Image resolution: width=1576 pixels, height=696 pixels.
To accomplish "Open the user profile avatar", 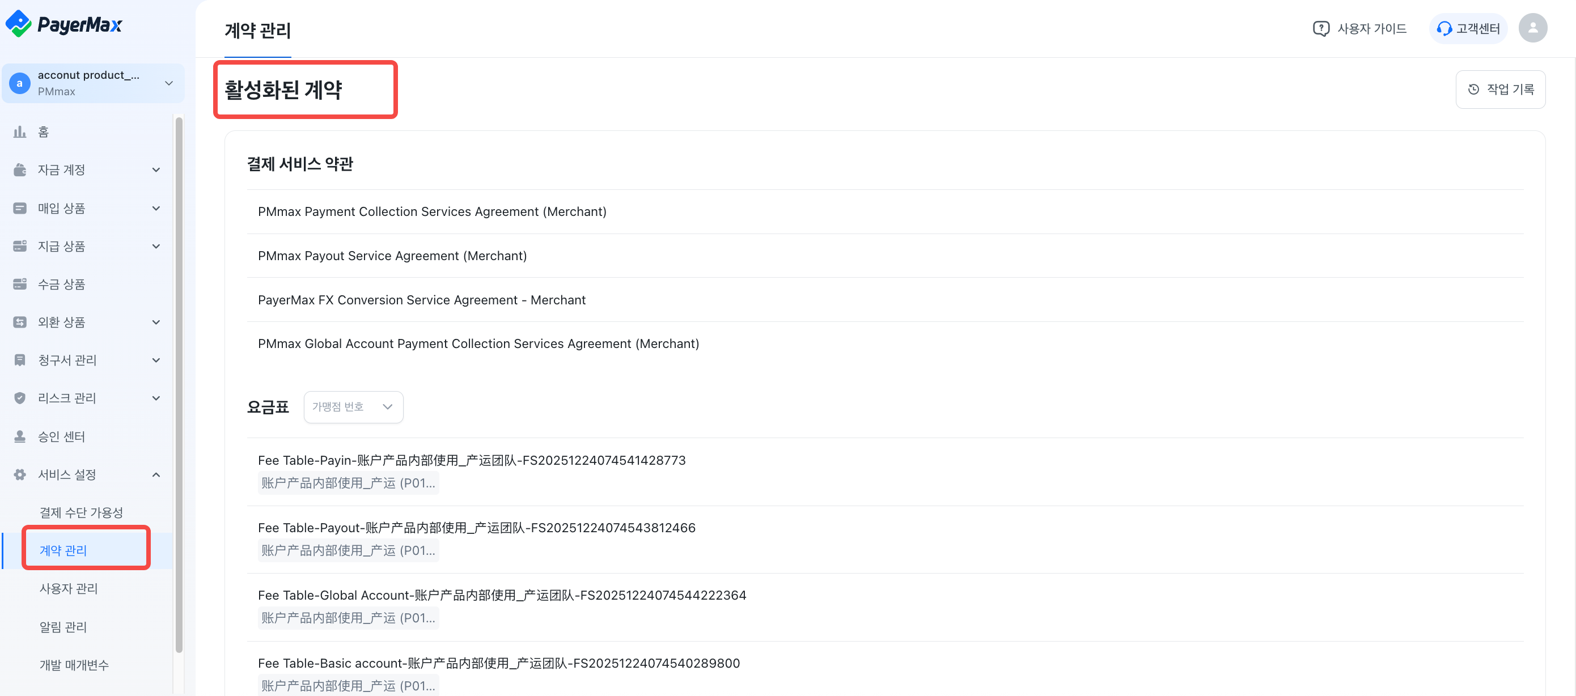I will coord(1532,28).
